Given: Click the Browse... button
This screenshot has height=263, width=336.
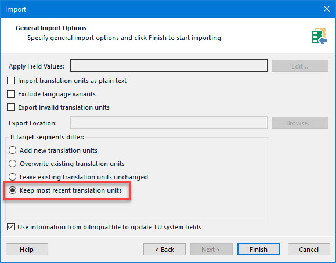Looking at the screenshot, I should coord(300,123).
